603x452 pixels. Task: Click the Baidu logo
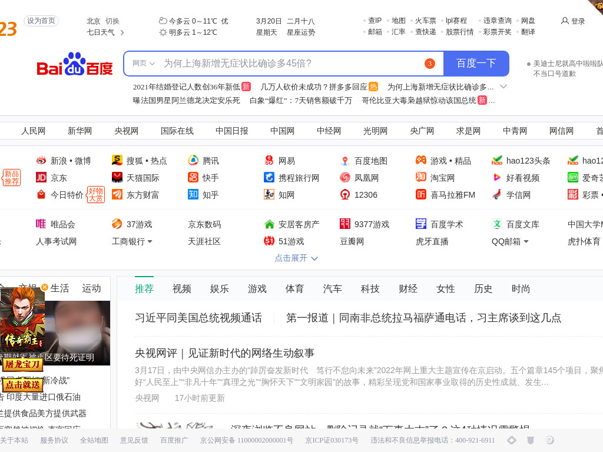(x=75, y=64)
